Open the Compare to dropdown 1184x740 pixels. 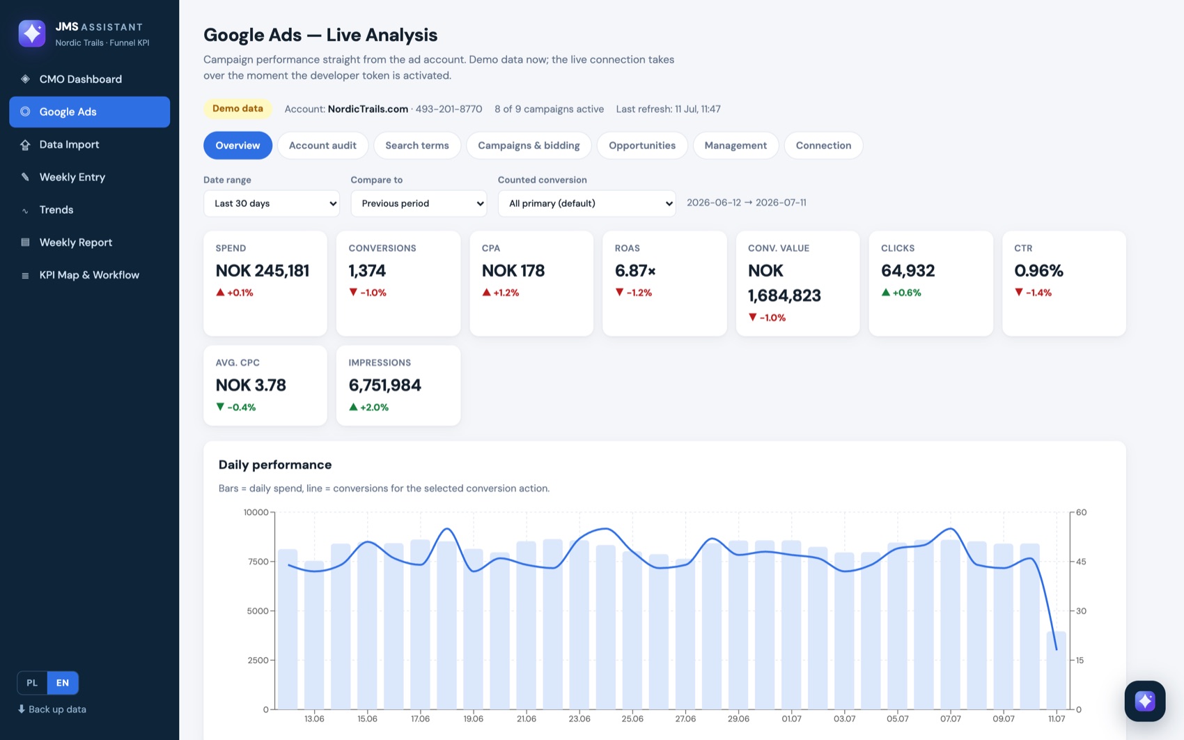419,203
